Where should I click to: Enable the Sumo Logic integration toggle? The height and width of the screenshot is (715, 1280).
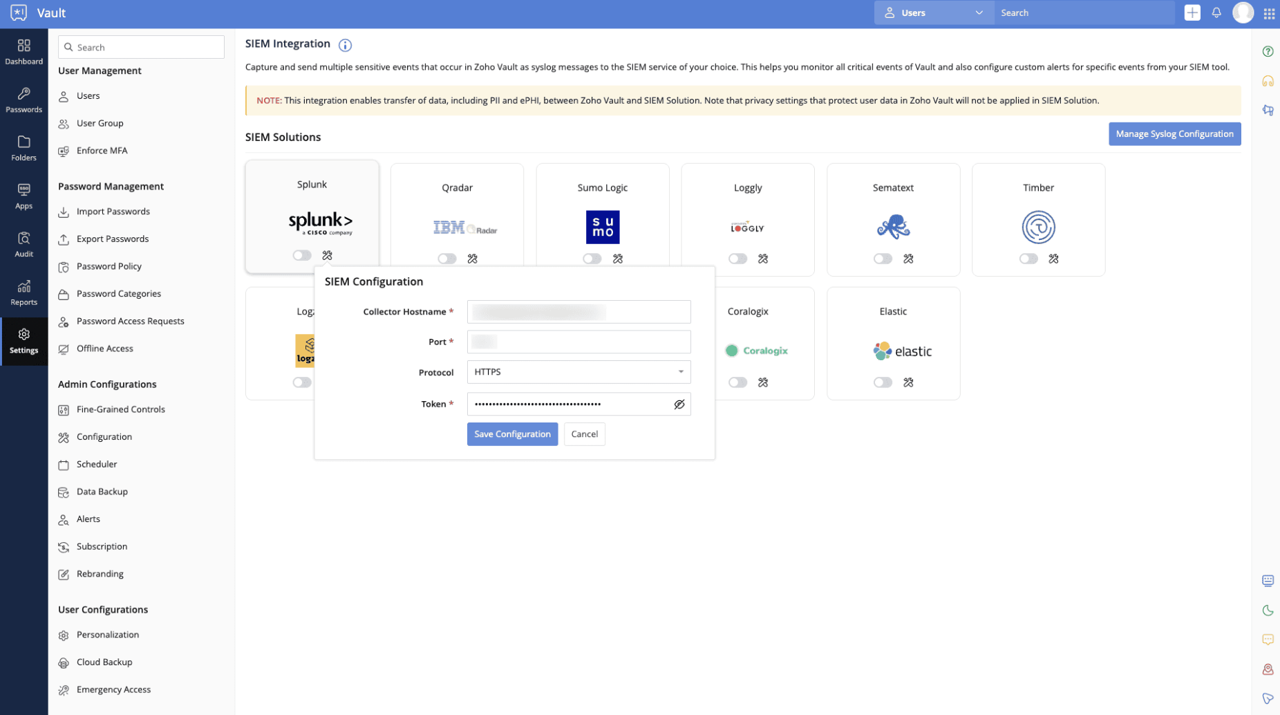592,259
